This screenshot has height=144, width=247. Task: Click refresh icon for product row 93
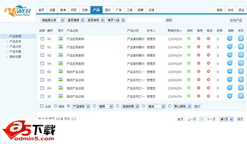pos(230,38)
